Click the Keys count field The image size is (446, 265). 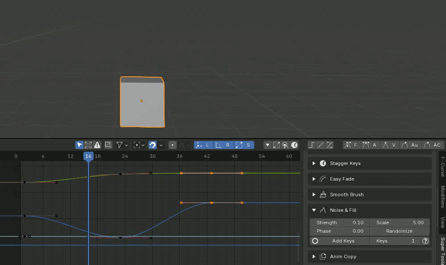coord(395,241)
